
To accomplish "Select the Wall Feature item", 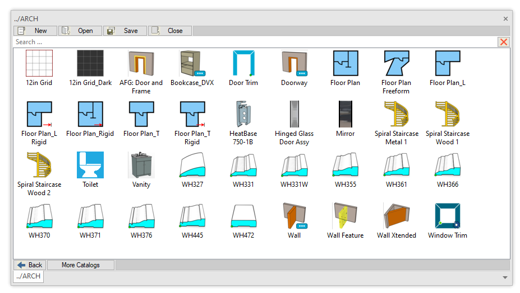I will tap(345, 216).
